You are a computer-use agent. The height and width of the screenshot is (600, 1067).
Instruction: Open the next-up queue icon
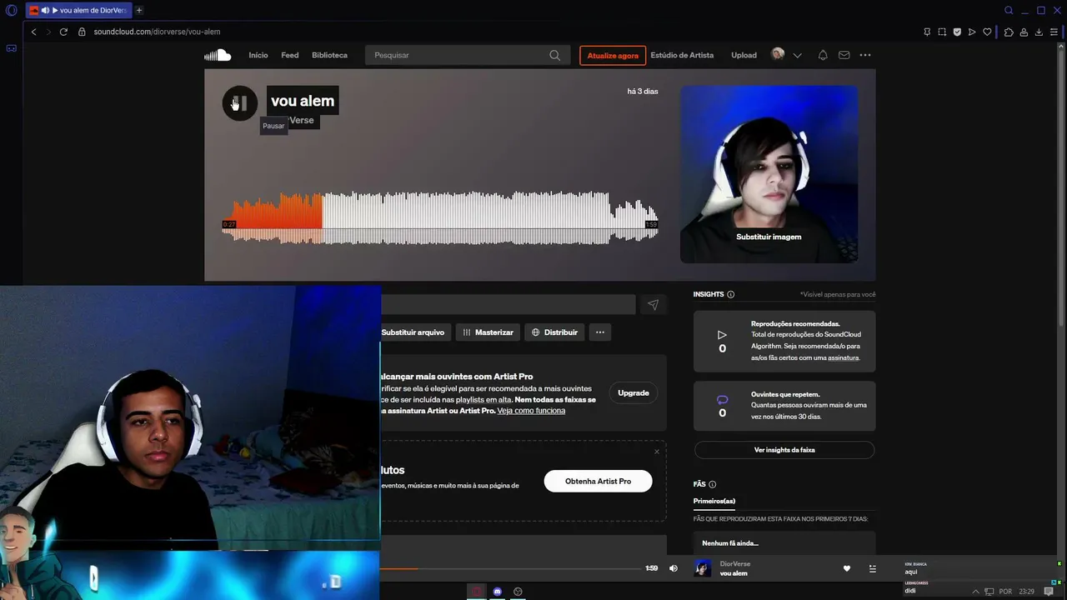coord(873,568)
